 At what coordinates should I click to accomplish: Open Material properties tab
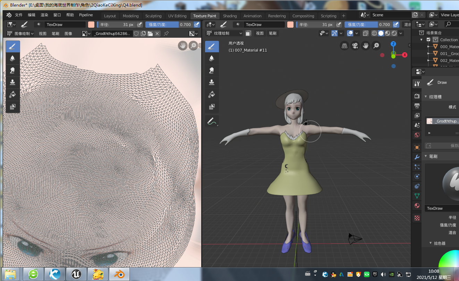(x=417, y=206)
